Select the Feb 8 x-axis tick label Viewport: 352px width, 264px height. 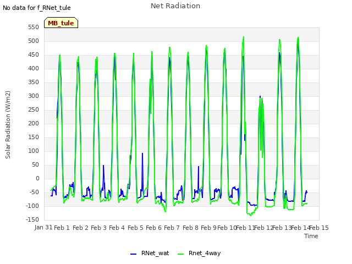[190, 228]
